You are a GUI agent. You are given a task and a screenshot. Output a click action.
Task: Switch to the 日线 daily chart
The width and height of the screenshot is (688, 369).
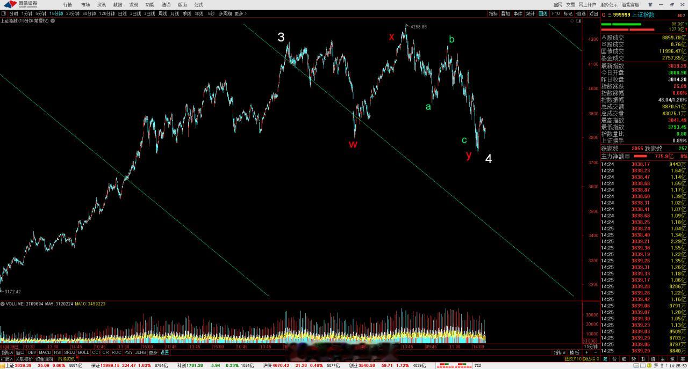click(123, 13)
